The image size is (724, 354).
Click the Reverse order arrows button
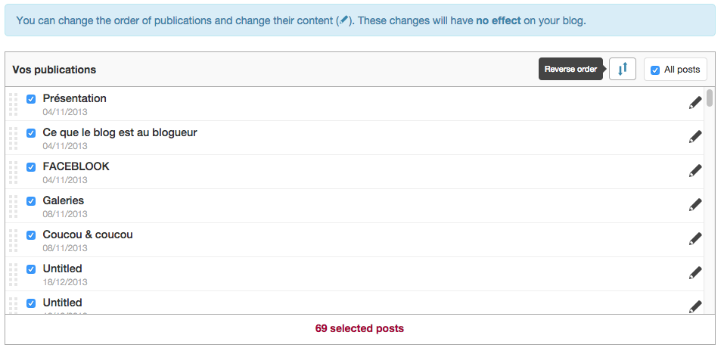tap(622, 69)
